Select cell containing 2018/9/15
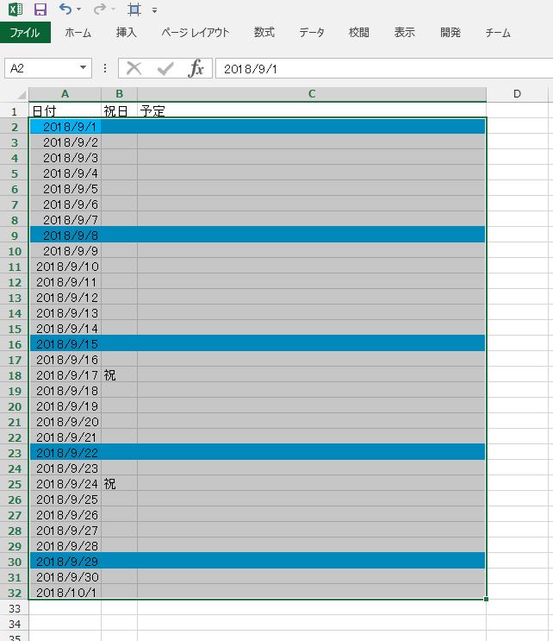This screenshot has height=641, width=553. [65, 344]
